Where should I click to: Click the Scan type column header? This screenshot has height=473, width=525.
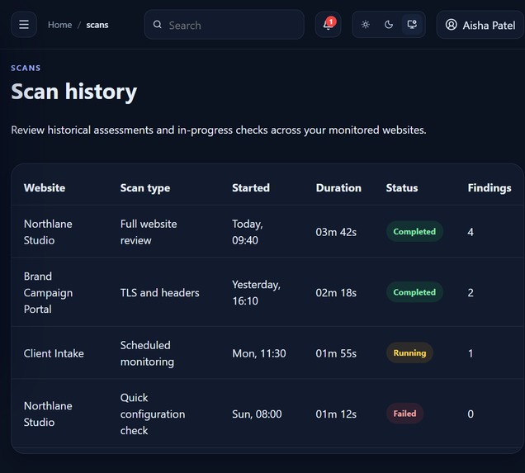[145, 187]
